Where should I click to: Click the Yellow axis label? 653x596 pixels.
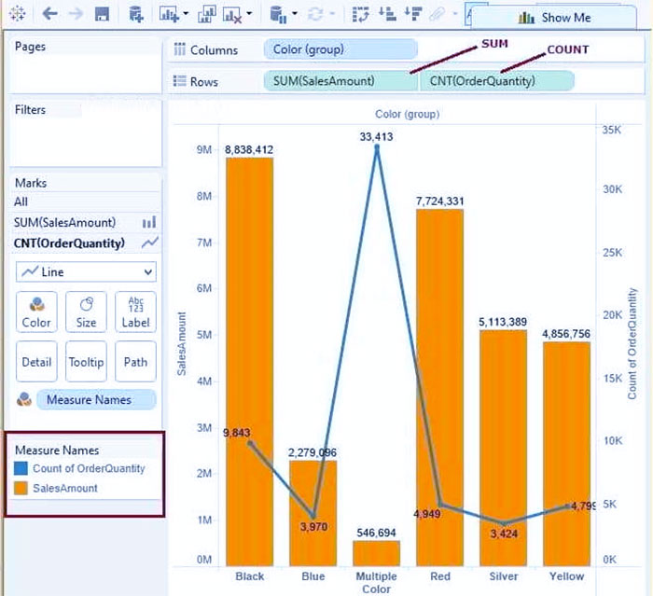[x=566, y=576]
